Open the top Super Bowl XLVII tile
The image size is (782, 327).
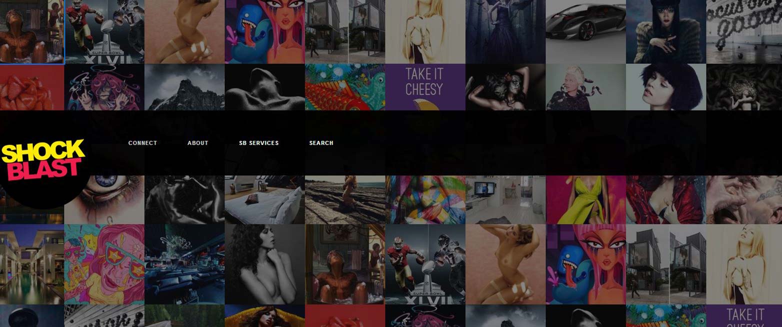(x=104, y=31)
